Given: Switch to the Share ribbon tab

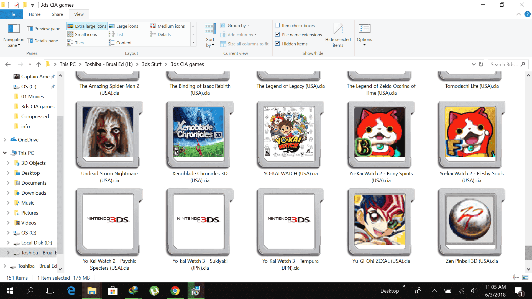Looking at the screenshot, I should [x=57, y=14].
